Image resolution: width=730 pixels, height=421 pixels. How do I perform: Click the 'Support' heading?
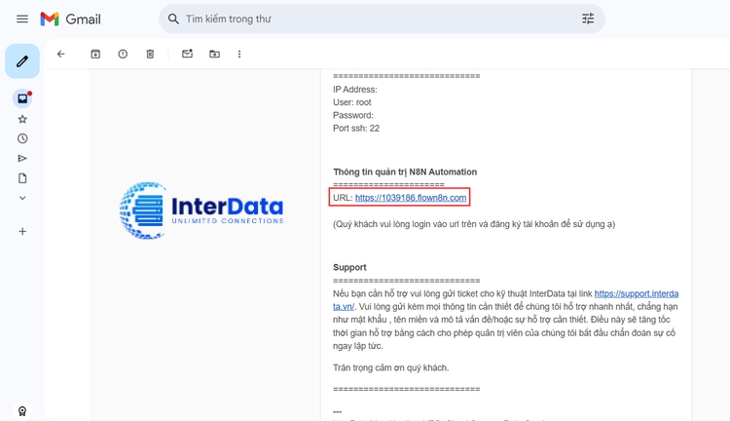(x=349, y=267)
